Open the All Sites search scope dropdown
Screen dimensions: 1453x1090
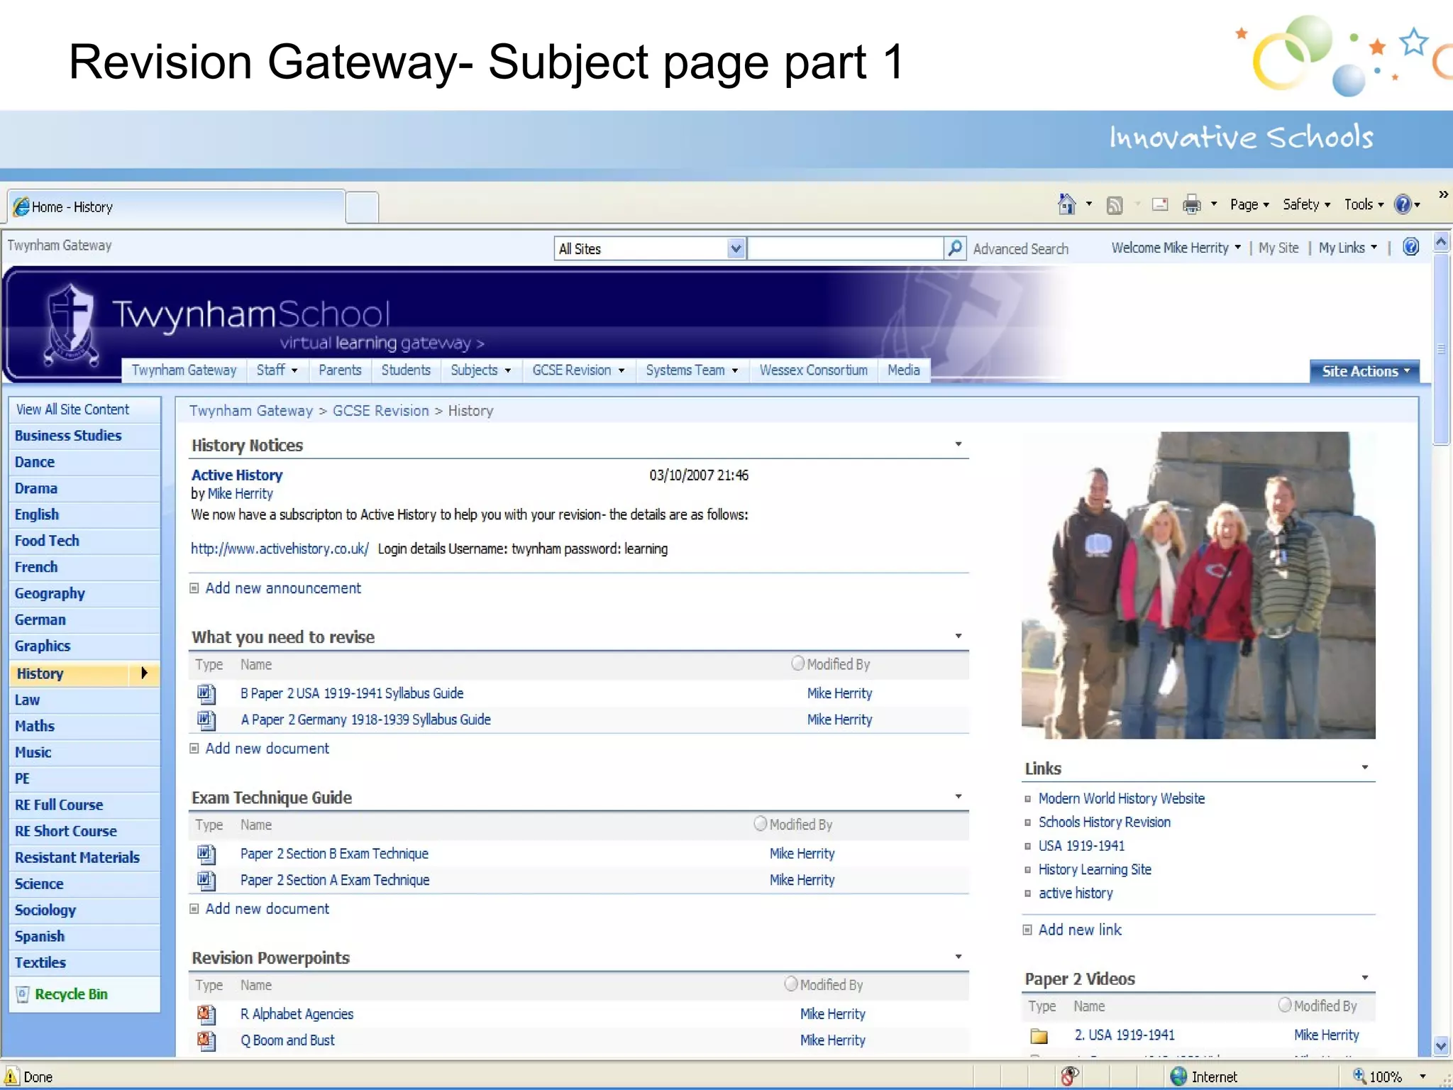pyautogui.click(x=736, y=248)
